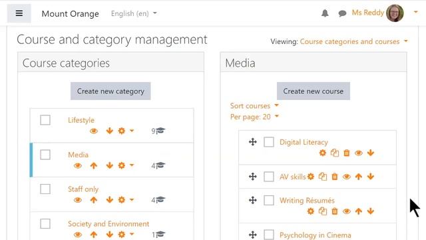The height and width of the screenshot is (240, 426).
Task: Edit Digital Literacy settings via gear
Action: coord(322,153)
